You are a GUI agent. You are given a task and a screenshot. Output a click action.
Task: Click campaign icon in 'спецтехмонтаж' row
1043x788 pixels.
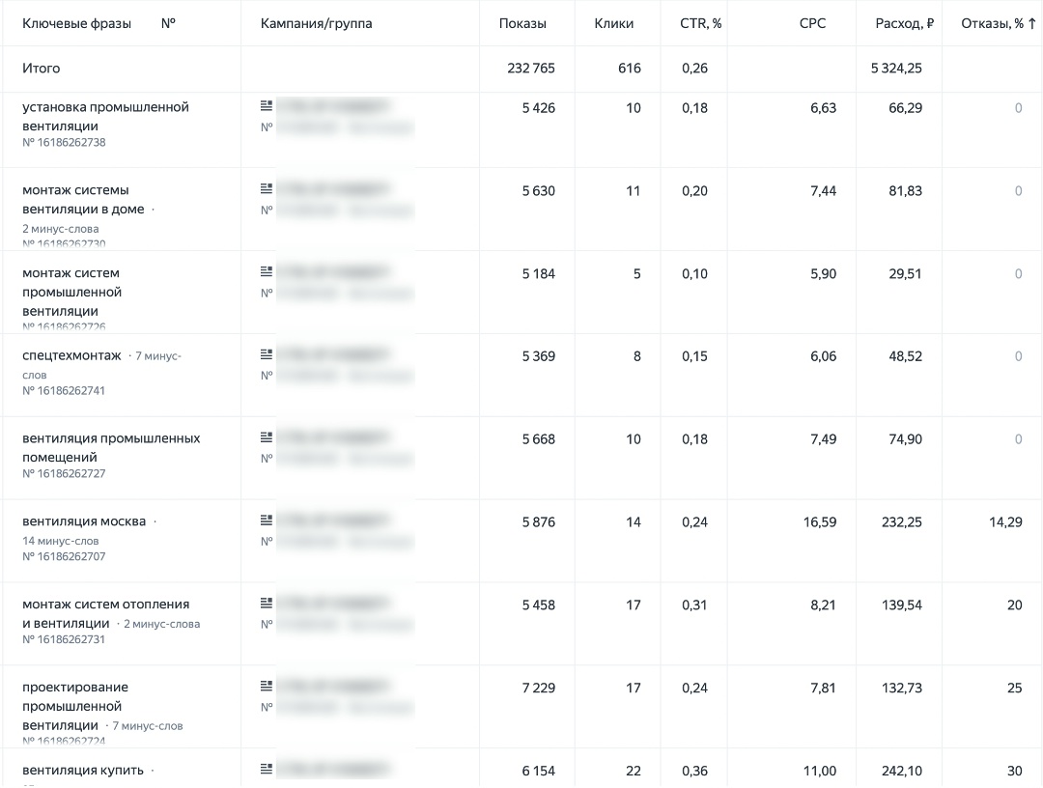pos(267,353)
